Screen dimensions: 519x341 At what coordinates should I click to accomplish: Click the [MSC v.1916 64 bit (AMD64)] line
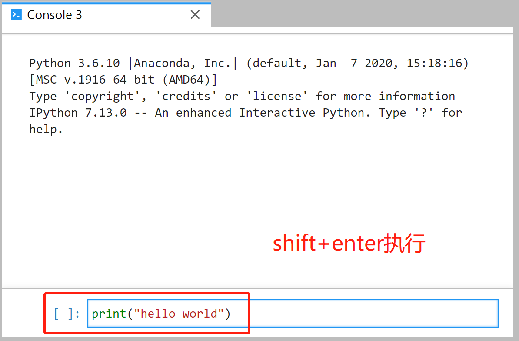click(x=123, y=80)
